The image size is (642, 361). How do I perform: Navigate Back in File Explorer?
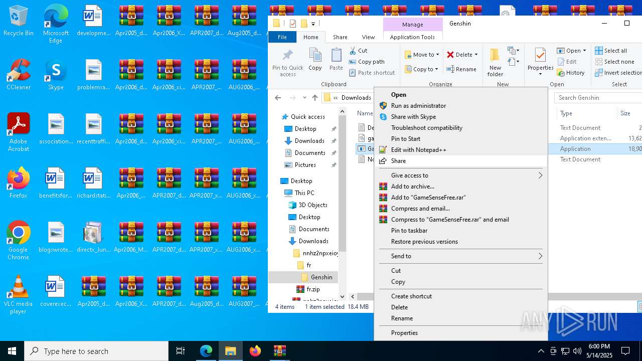(278, 98)
